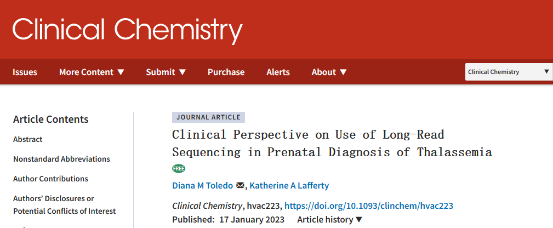This screenshot has width=553, height=228.
Task: Open the article DOI link
Action: tap(369, 206)
